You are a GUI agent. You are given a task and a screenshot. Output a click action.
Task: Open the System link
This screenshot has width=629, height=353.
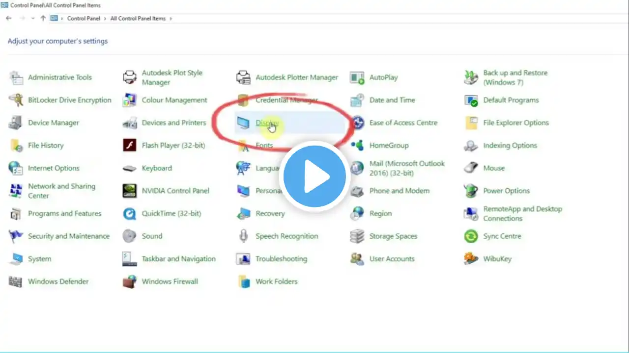pos(39,259)
